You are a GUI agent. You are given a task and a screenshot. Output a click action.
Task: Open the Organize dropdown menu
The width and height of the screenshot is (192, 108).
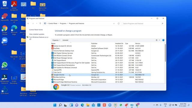pos(56,40)
